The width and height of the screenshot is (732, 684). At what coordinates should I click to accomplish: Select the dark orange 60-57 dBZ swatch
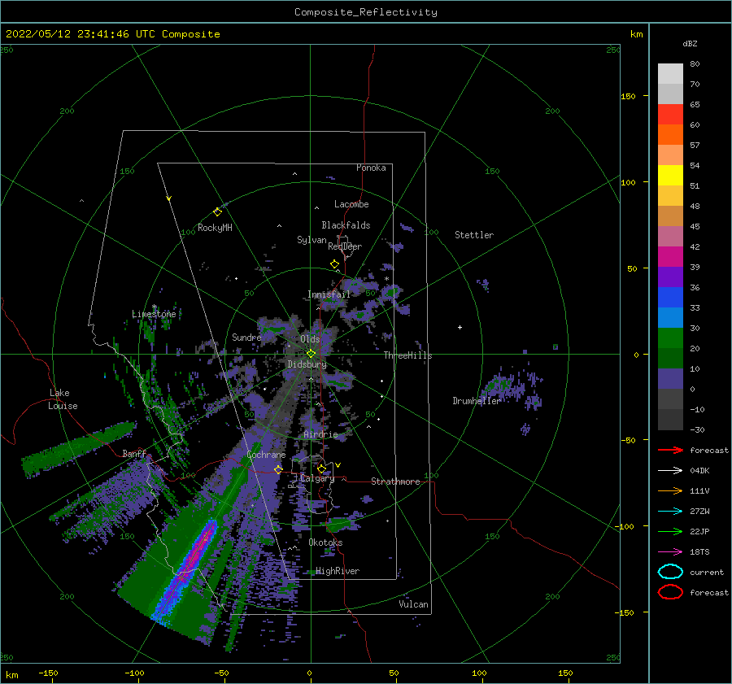tap(670, 134)
